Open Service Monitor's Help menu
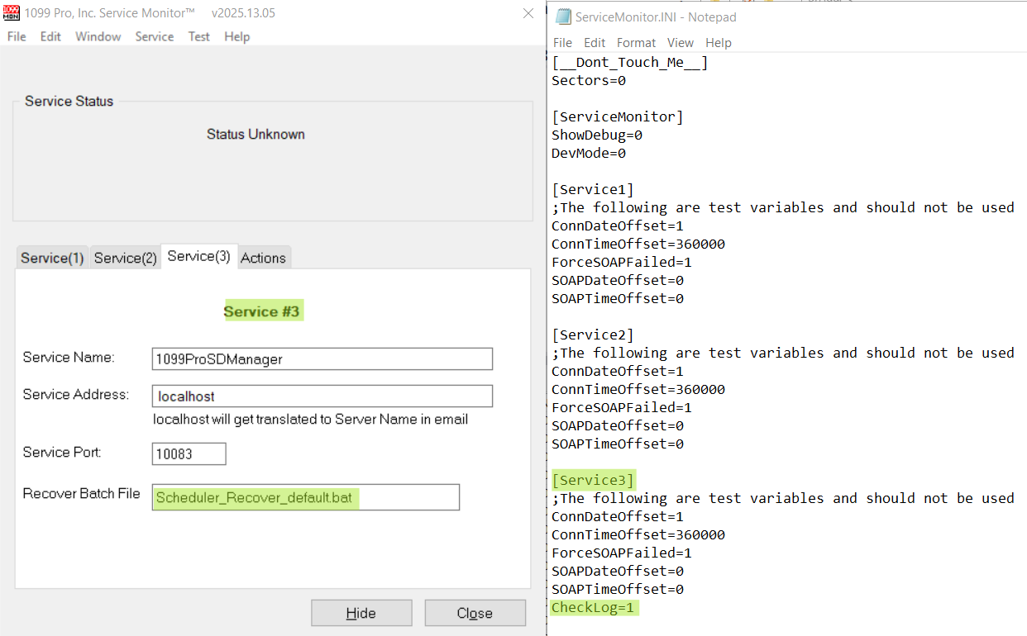Screen dimensions: 1027x636 coord(236,36)
